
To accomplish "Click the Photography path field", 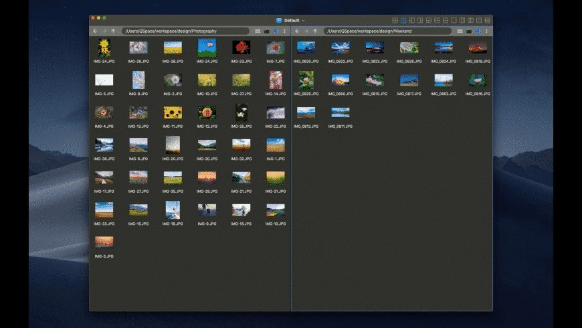I will point(185,31).
